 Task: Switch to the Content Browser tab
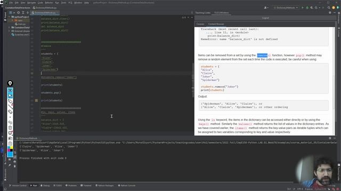216,24
